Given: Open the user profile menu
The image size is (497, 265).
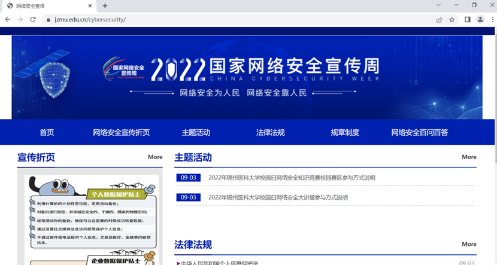Looking at the screenshot, I should 480,20.
